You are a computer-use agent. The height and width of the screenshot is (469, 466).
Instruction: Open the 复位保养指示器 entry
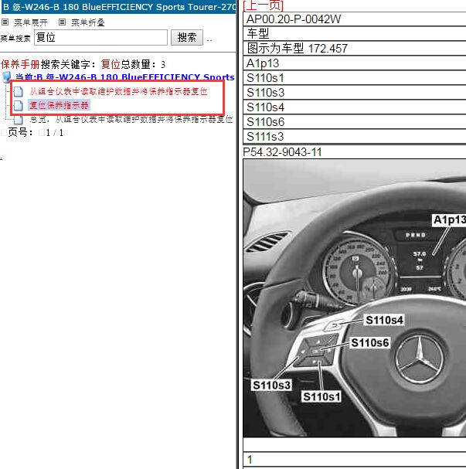click(59, 105)
